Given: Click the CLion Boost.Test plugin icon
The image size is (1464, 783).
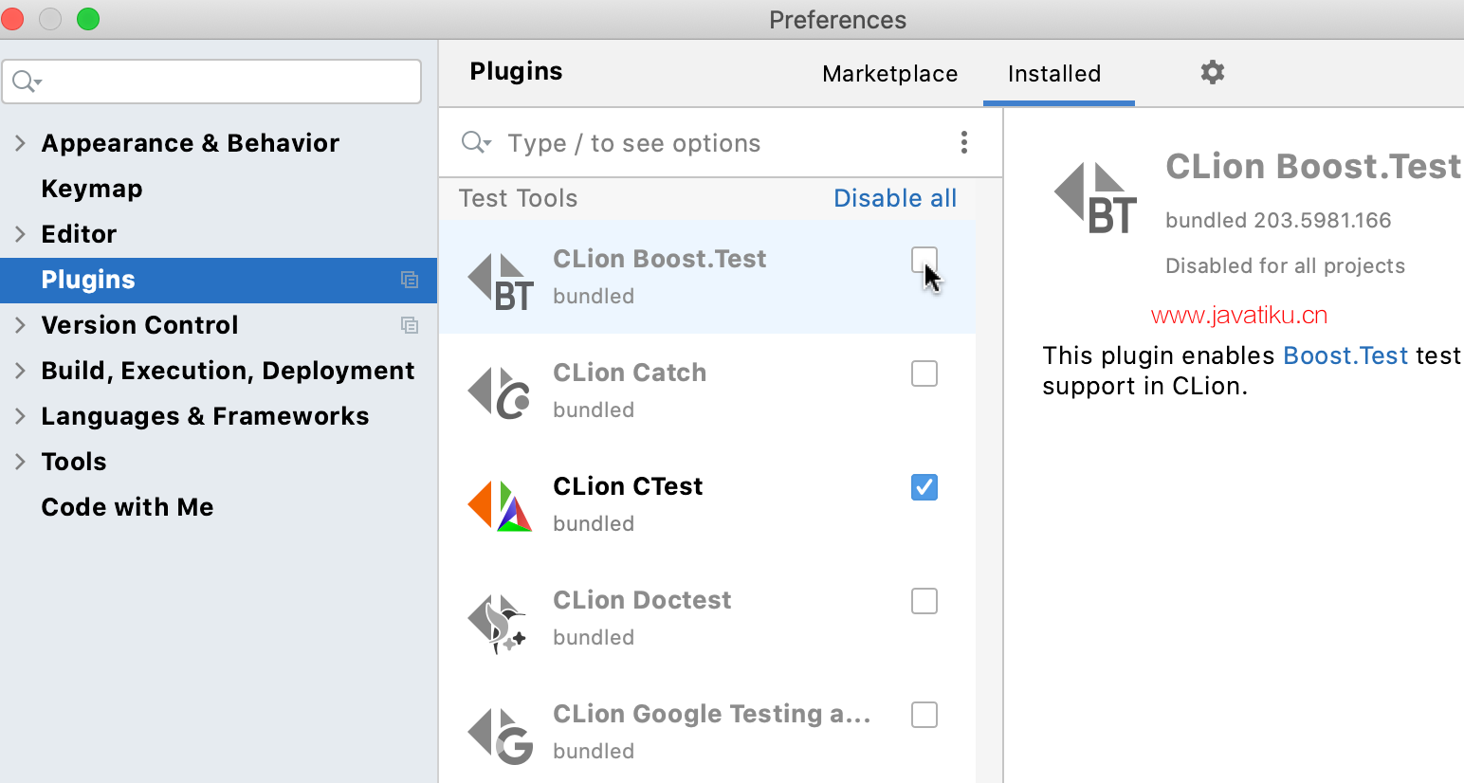Looking at the screenshot, I should pyautogui.click(x=500, y=281).
